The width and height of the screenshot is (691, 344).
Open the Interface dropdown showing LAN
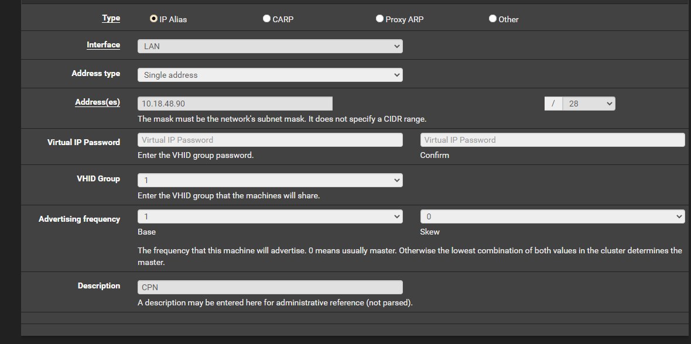click(x=270, y=46)
